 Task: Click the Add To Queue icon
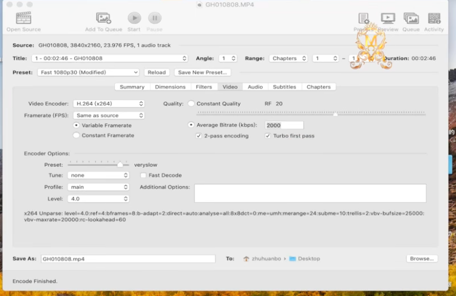pos(104,18)
